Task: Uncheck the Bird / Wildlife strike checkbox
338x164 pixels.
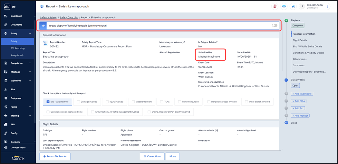Action: point(48,102)
